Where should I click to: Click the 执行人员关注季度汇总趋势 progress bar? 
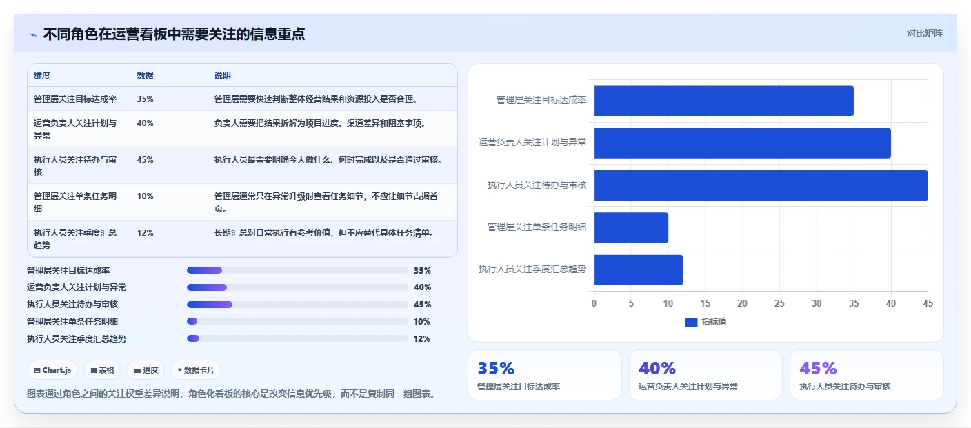(297, 338)
